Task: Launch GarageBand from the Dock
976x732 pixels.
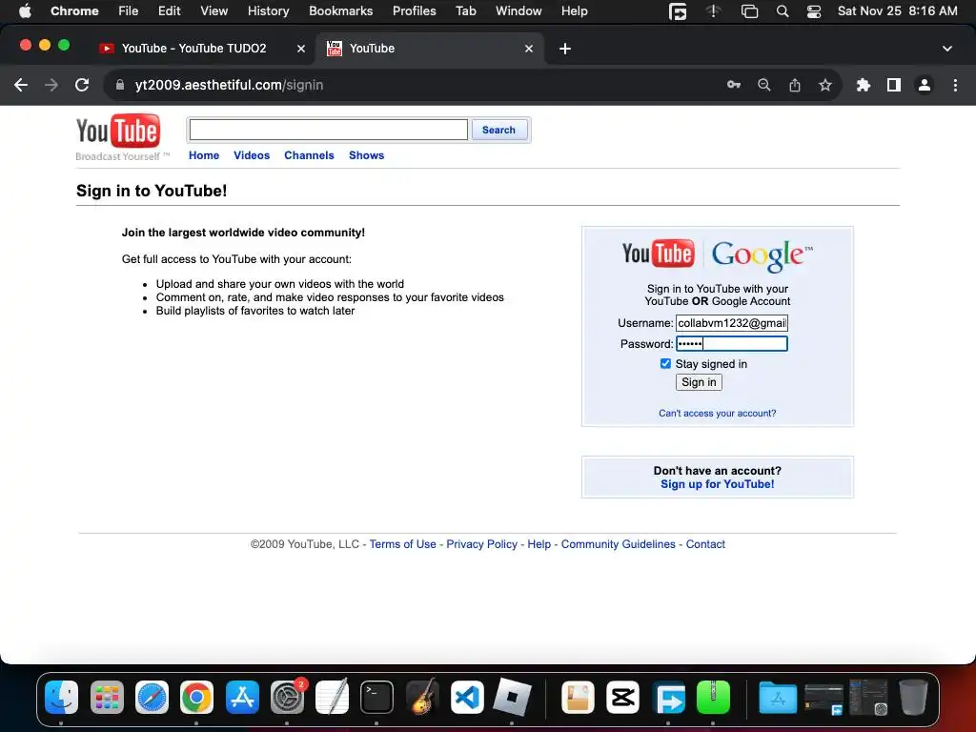Action: click(x=422, y=697)
